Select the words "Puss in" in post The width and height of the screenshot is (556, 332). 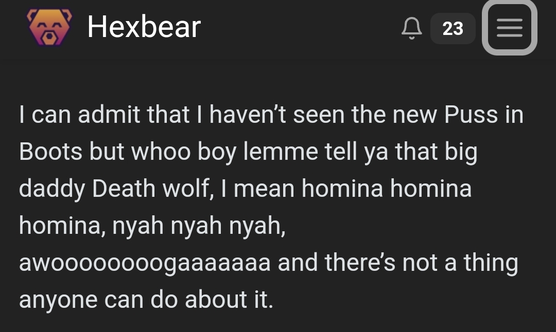point(483,115)
